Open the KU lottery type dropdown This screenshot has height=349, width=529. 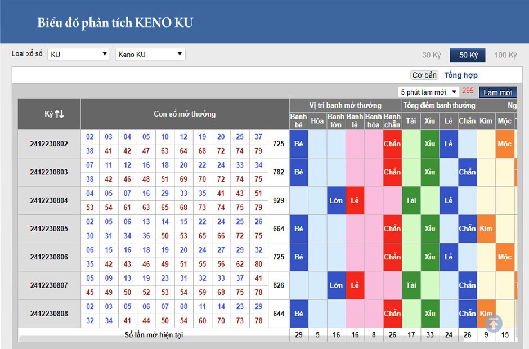(79, 55)
